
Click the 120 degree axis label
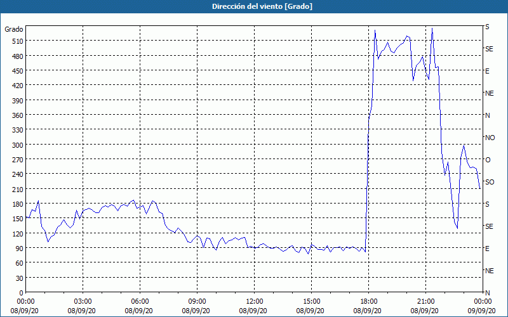point(18,233)
